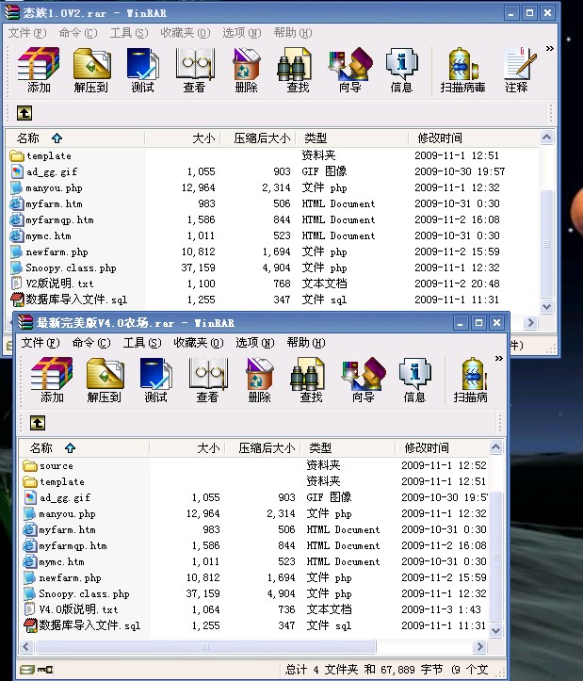Sort by 类型 column in V4.0 window
Viewport: 583px width, 681px height.
[348, 447]
